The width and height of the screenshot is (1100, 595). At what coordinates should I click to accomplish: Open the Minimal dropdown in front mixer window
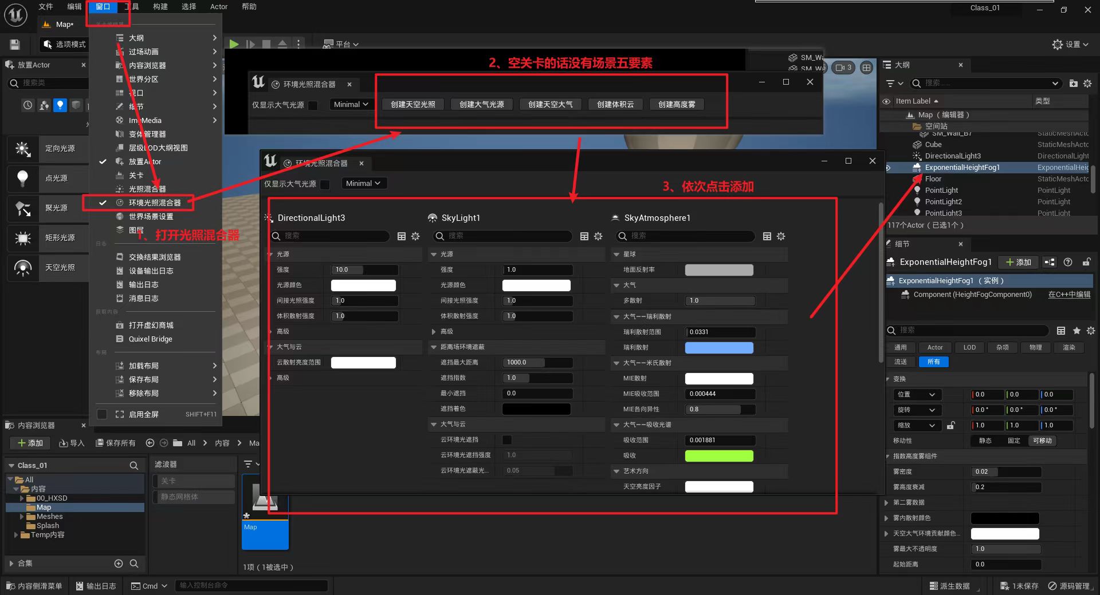[x=364, y=183]
